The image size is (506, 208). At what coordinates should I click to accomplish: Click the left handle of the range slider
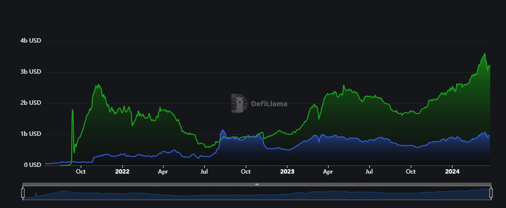pyautogui.click(x=22, y=193)
